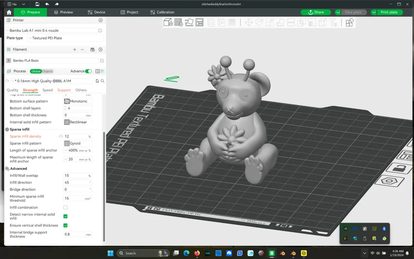Select the Rotate tool on the toolbar
Viewport: 414px width, 259px height.
click(259, 22)
